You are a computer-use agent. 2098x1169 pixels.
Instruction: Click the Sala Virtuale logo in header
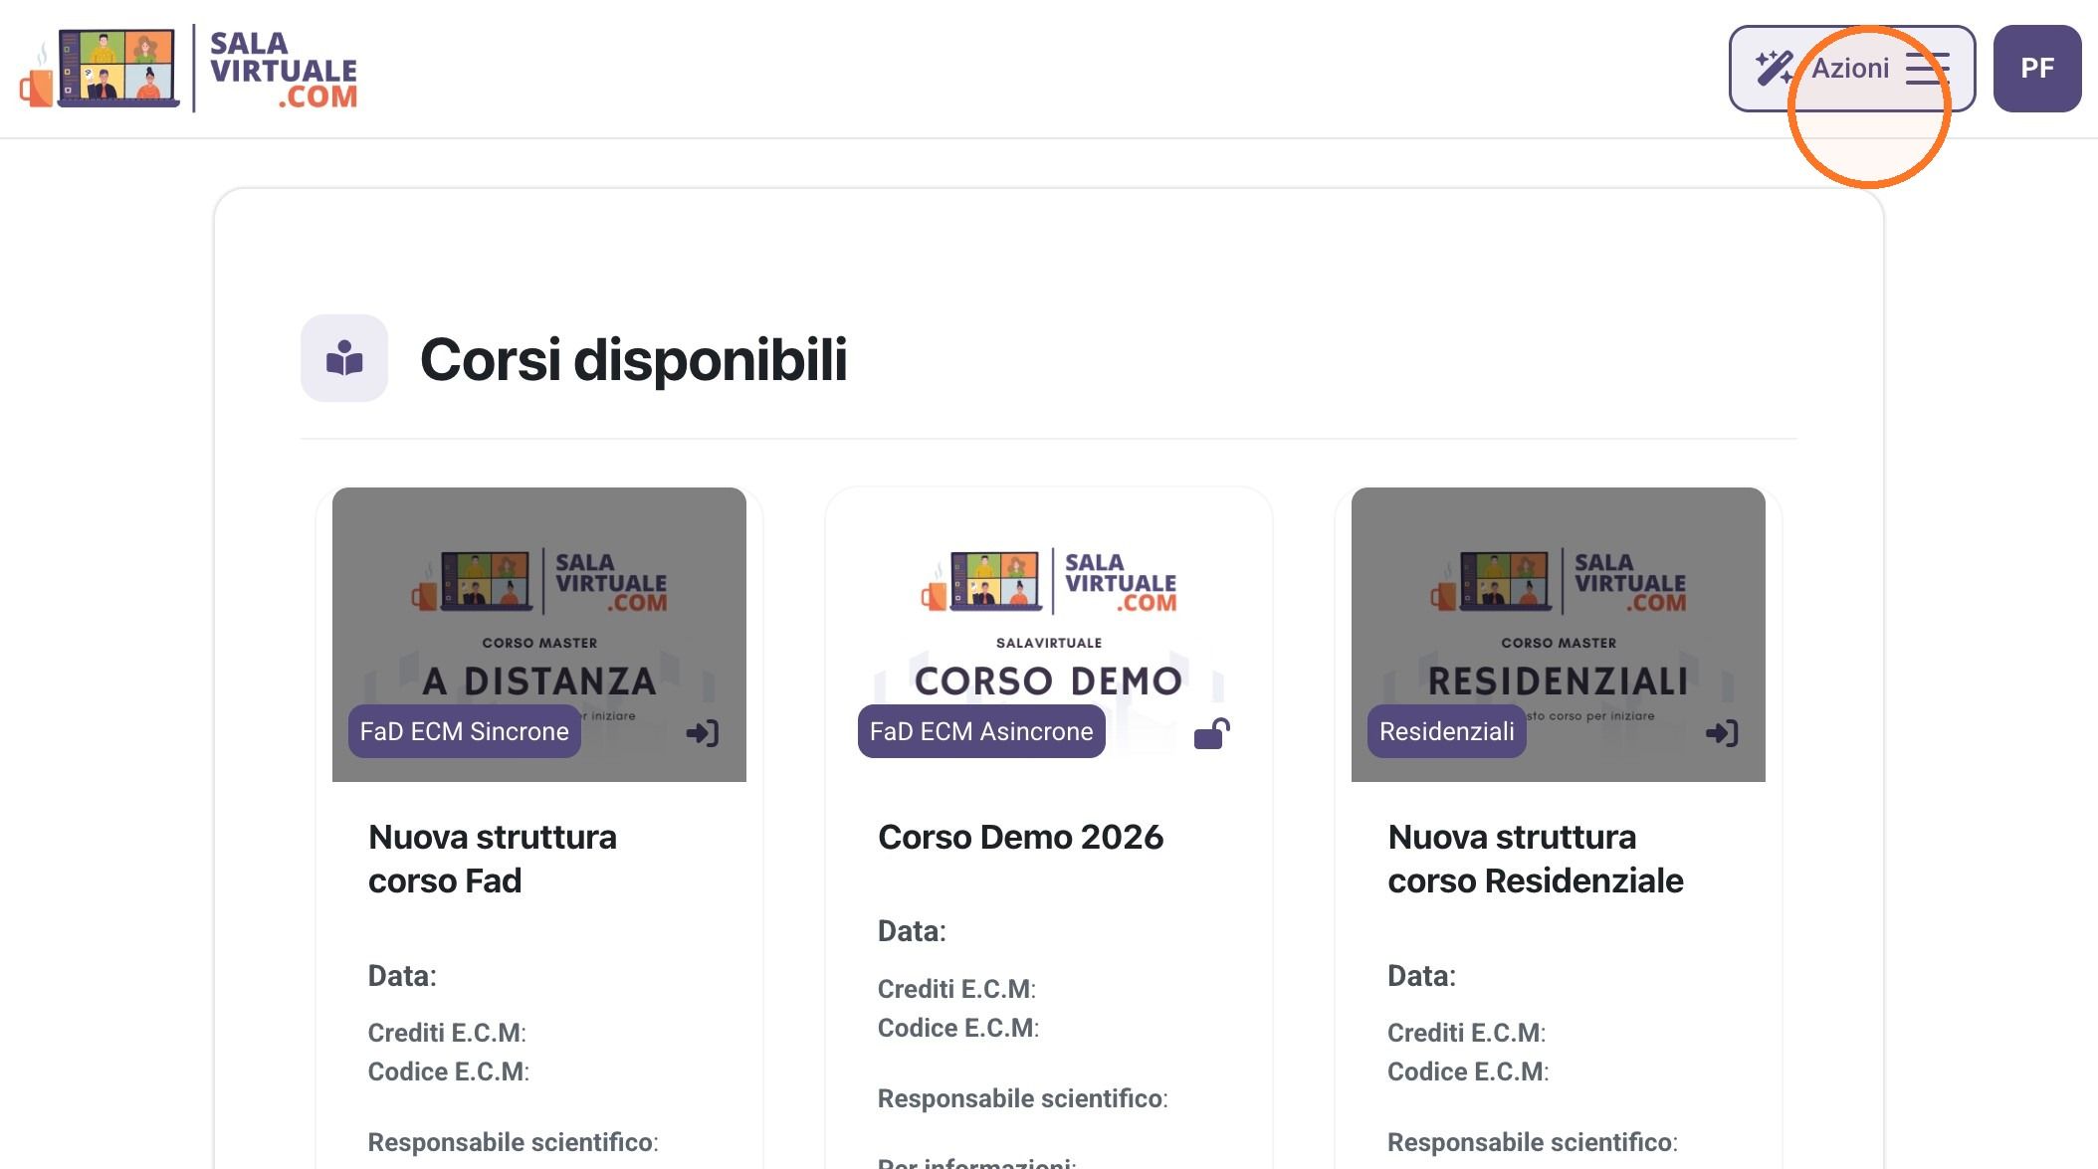[x=189, y=69]
